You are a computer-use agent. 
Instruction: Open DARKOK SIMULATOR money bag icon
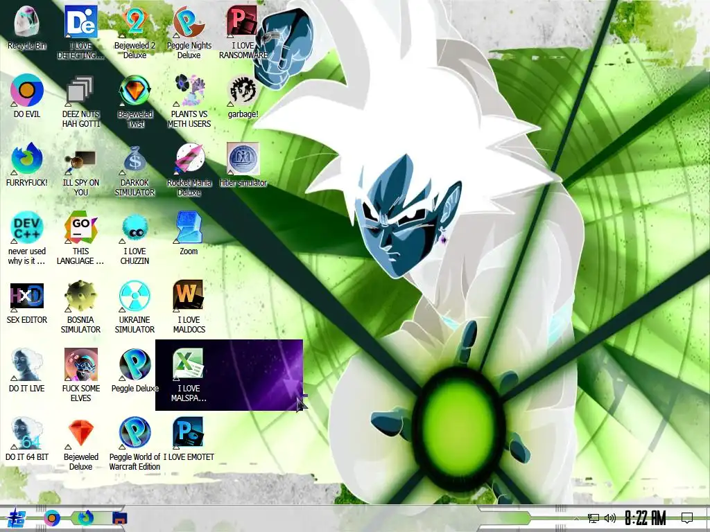pos(135,159)
